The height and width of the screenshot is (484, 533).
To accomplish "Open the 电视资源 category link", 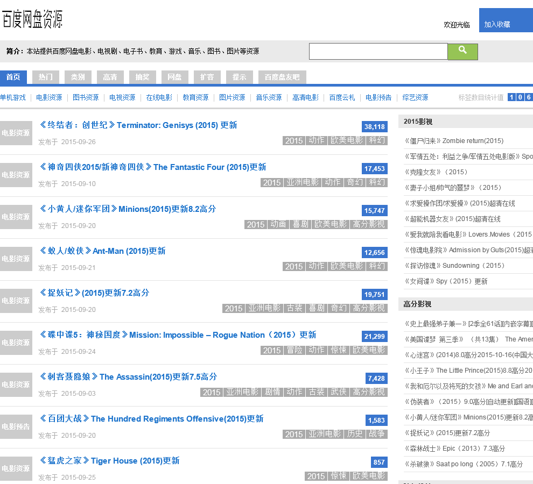I will point(122,97).
